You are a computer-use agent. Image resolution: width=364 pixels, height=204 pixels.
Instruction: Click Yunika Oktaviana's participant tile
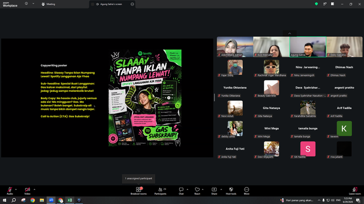(235, 88)
